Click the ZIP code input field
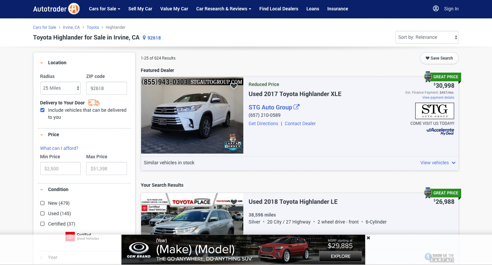The image size is (492, 265). point(107,88)
